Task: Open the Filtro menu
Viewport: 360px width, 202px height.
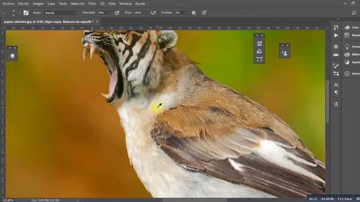Action: 92,4
